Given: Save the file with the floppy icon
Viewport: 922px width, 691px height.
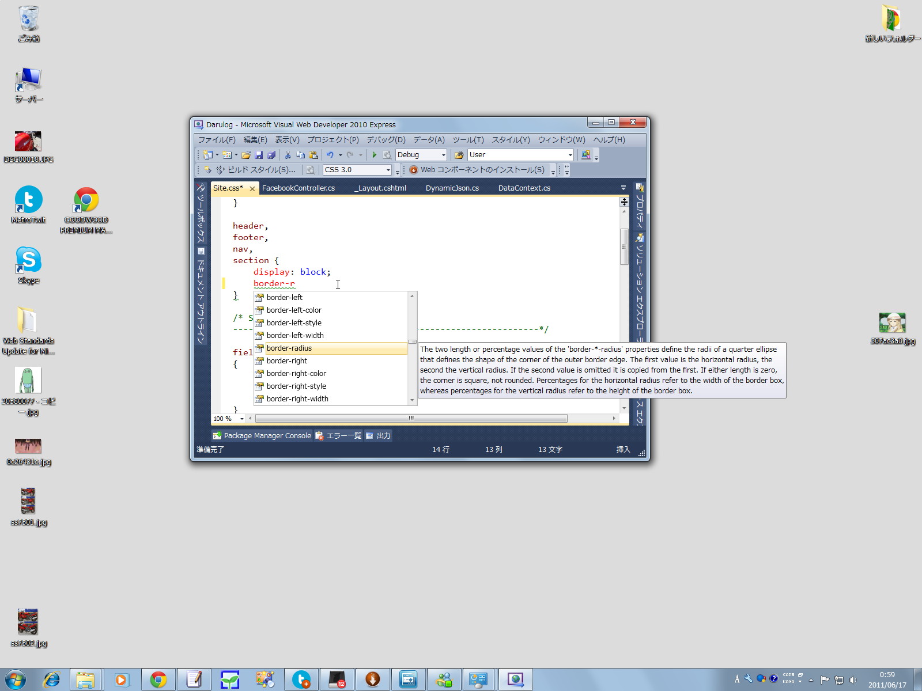Looking at the screenshot, I should tap(259, 155).
